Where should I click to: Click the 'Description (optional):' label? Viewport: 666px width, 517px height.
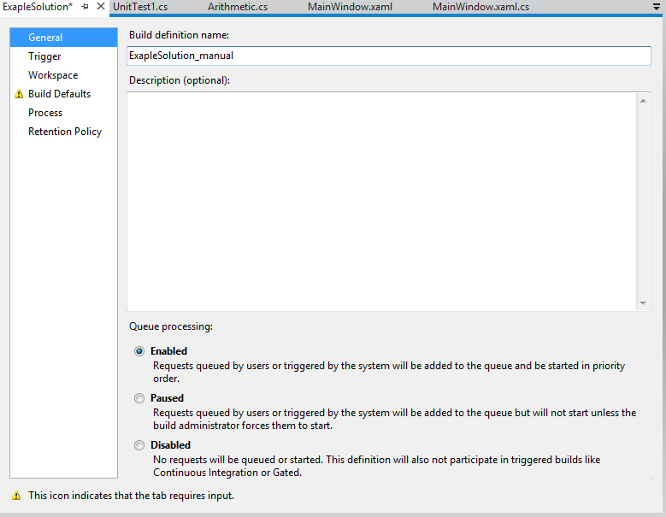(x=180, y=80)
